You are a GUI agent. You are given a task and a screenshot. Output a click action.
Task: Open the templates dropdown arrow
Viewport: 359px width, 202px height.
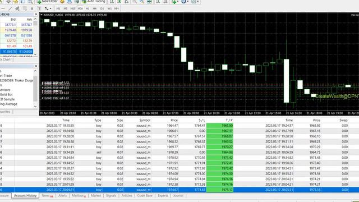click(x=198, y=2)
